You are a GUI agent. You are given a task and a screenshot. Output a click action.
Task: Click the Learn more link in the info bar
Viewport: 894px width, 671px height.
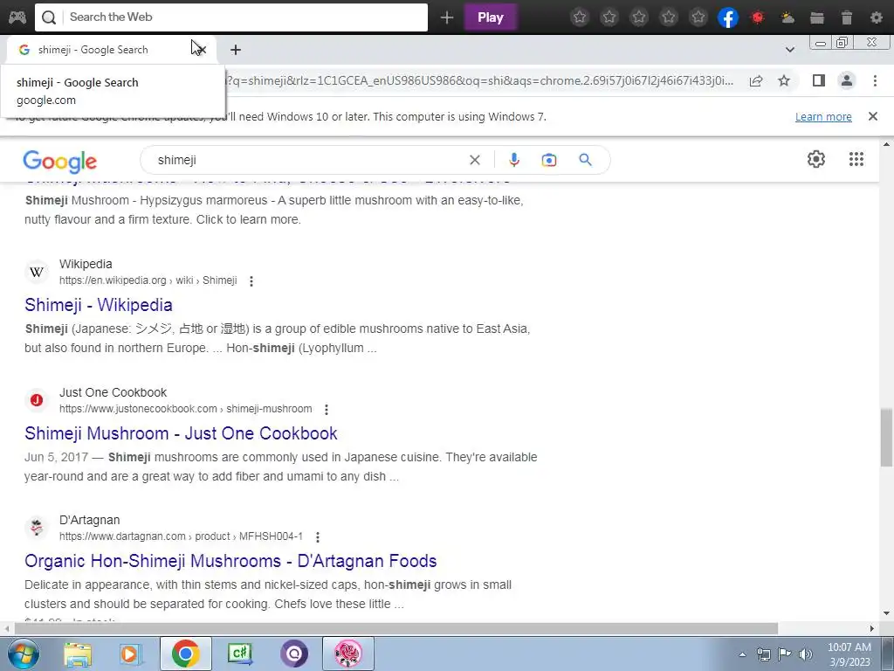(823, 117)
